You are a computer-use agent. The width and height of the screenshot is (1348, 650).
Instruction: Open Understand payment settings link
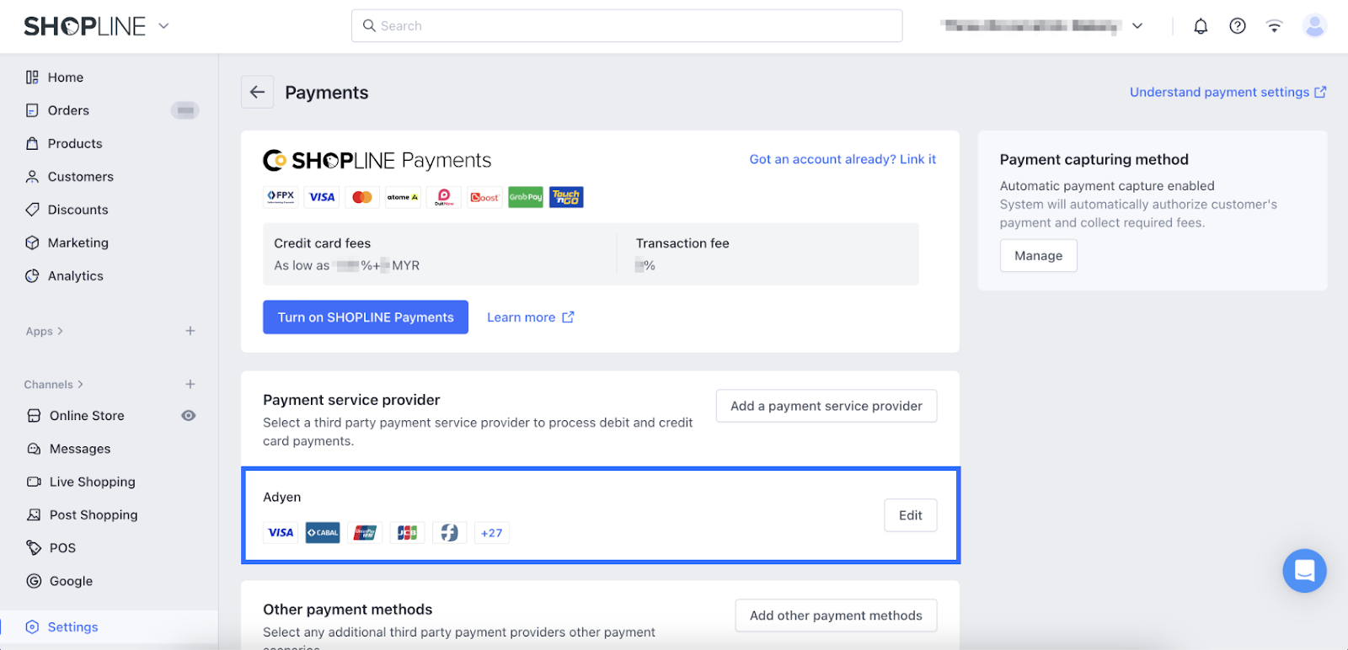[1228, 92]
